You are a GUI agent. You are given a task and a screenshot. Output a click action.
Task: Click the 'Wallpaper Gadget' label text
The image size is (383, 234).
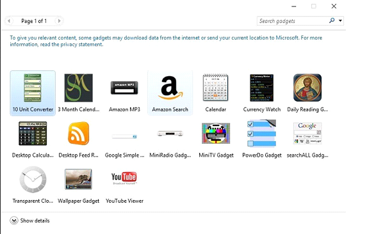click(x=78, y=201)
